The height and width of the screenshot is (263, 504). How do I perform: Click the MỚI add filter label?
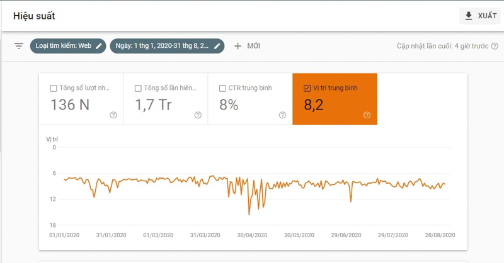pos(254,46)
